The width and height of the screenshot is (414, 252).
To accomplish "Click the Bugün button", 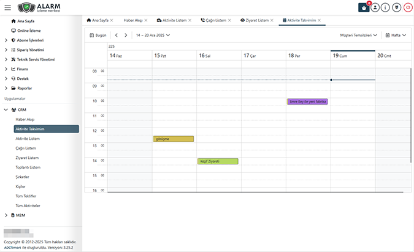I will tap(98, 36).
